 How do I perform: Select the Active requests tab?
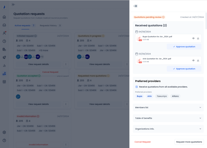(22, 26)
